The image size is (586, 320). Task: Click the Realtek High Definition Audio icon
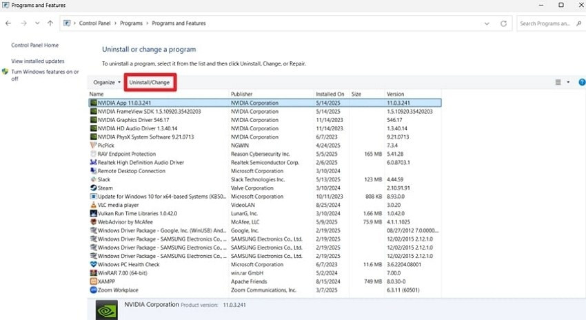(x=94, y=162)
